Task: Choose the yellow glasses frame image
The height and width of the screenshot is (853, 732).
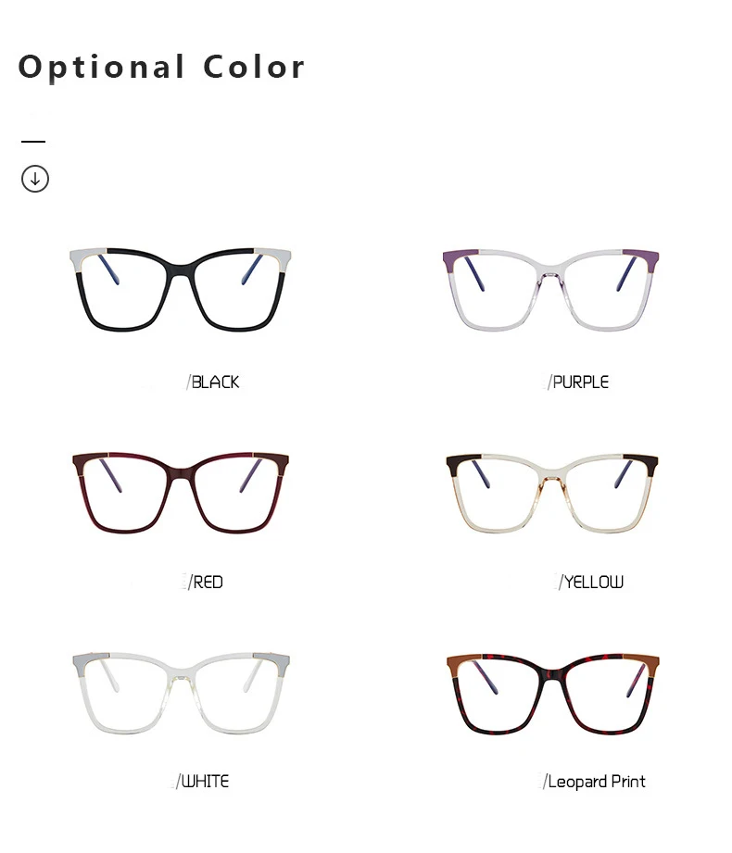Action: [x=552, y=493]
